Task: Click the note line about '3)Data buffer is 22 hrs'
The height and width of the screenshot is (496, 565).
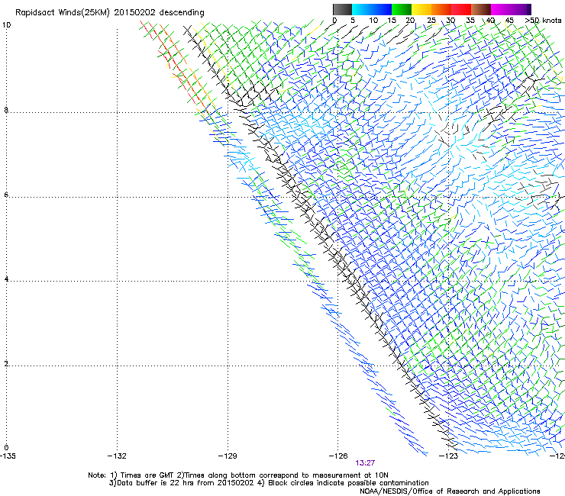Action: (269, 483)
